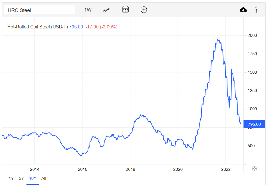Open the three-dot options menu
Image resolution: width=268 pixels, height=186 pixels.
click(x=256, y=10)
